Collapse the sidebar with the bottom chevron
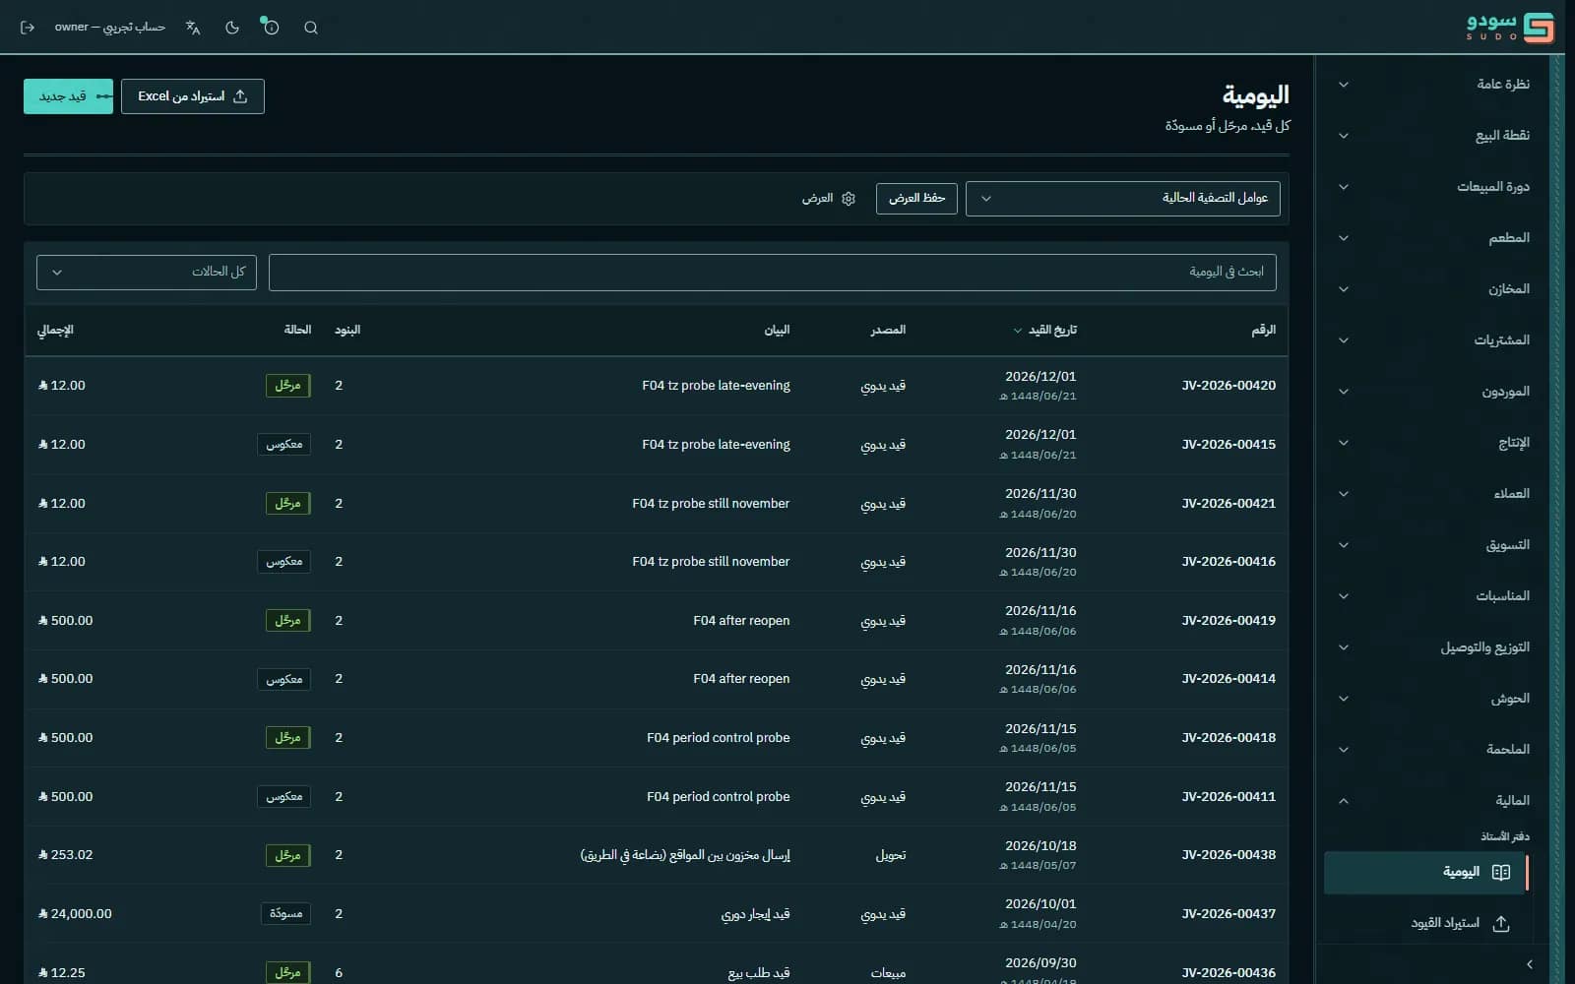This screenshot has height=984, width=1575. (x=1529, y=964)
